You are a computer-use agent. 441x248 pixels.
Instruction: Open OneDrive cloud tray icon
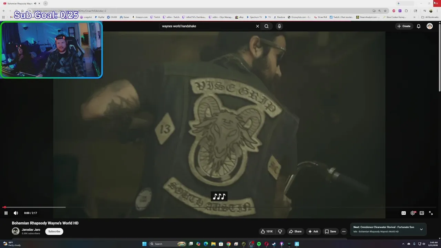[x=409, y=244]
